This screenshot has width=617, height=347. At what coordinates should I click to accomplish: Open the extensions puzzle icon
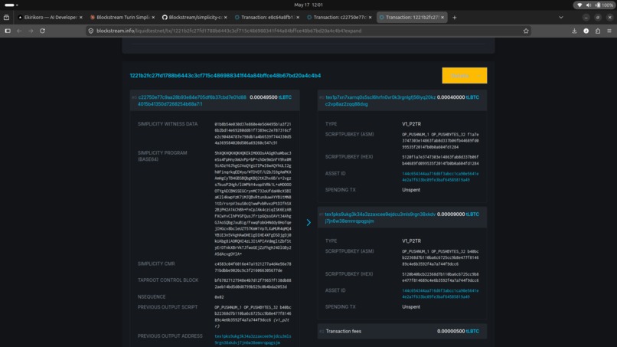click(598, 31)
